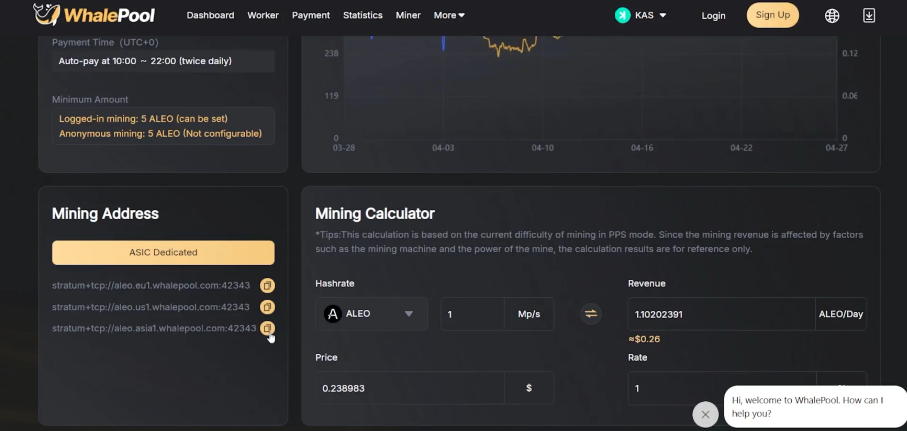This screenshot has width=907, height=431.
Task: Open the welcome chat message bubble
Action: point(815,407)
